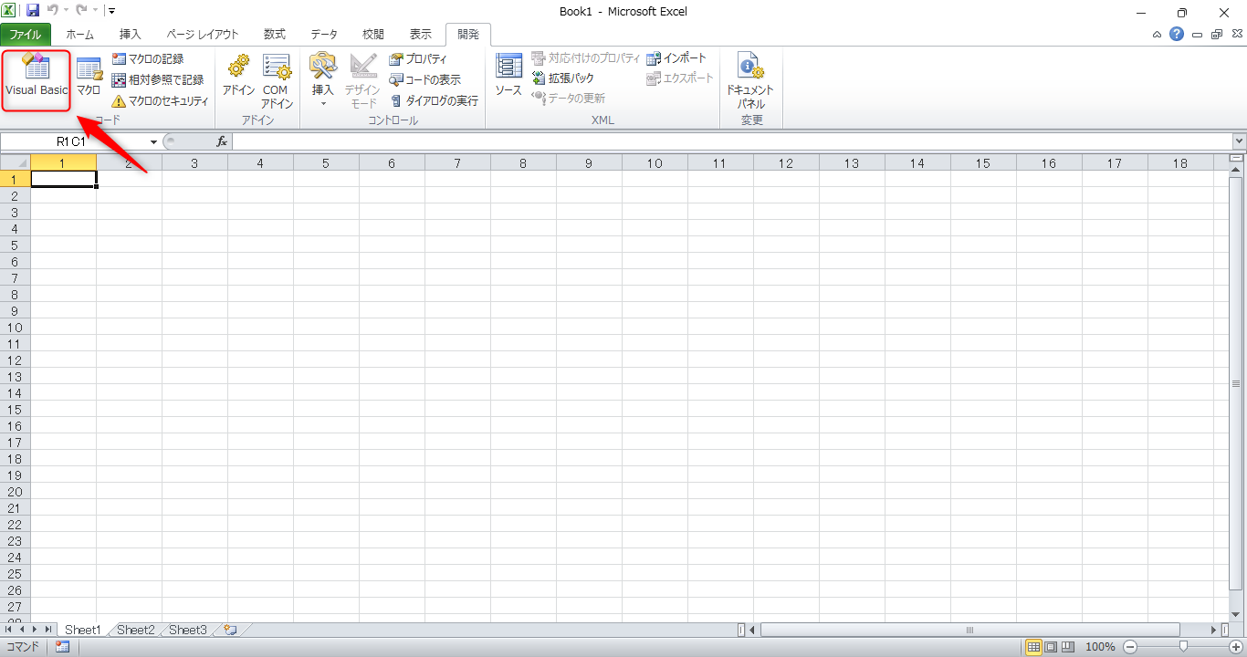The image size is (1247, 657).
Task: Switch to the Sheet2 worksheet tab
Action: pos(135,630)
